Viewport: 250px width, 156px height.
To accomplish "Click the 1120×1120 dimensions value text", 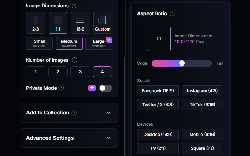I will (x=185, y=42).
